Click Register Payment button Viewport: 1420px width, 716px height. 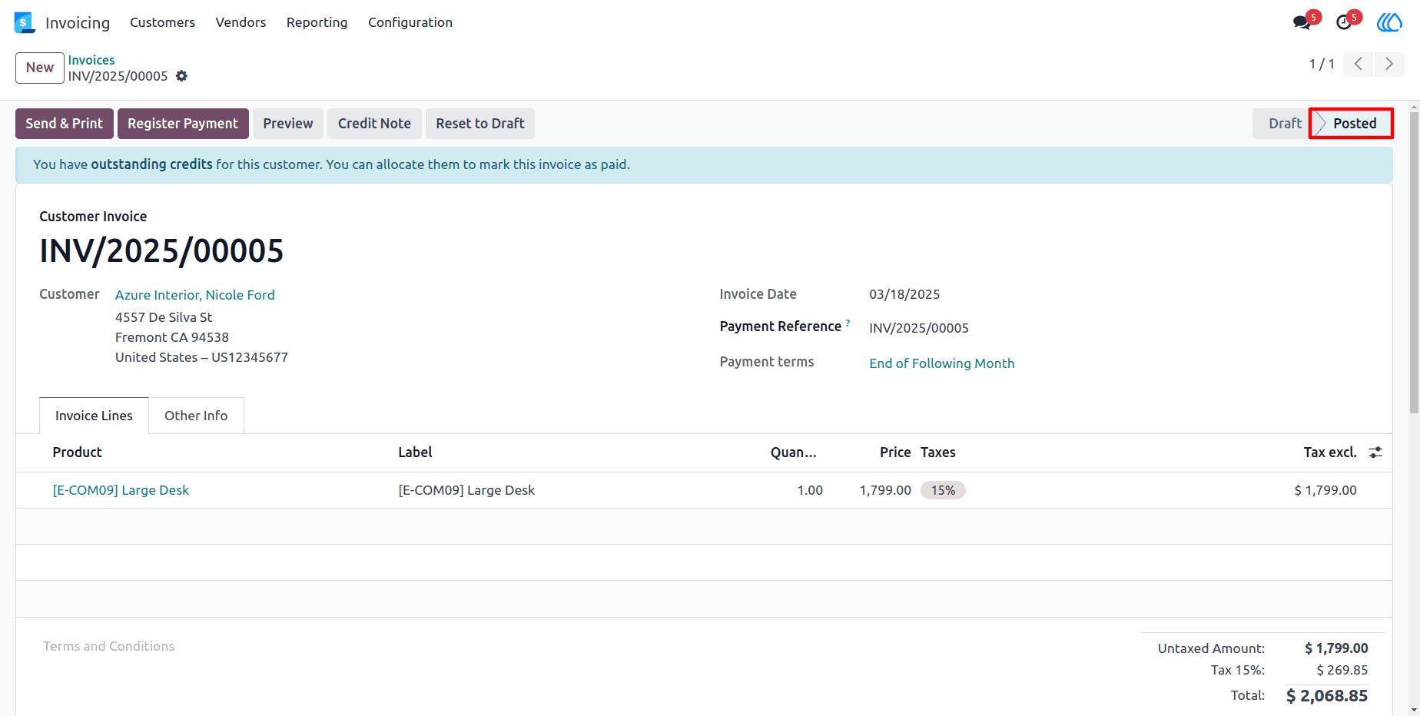click(183, 124)
